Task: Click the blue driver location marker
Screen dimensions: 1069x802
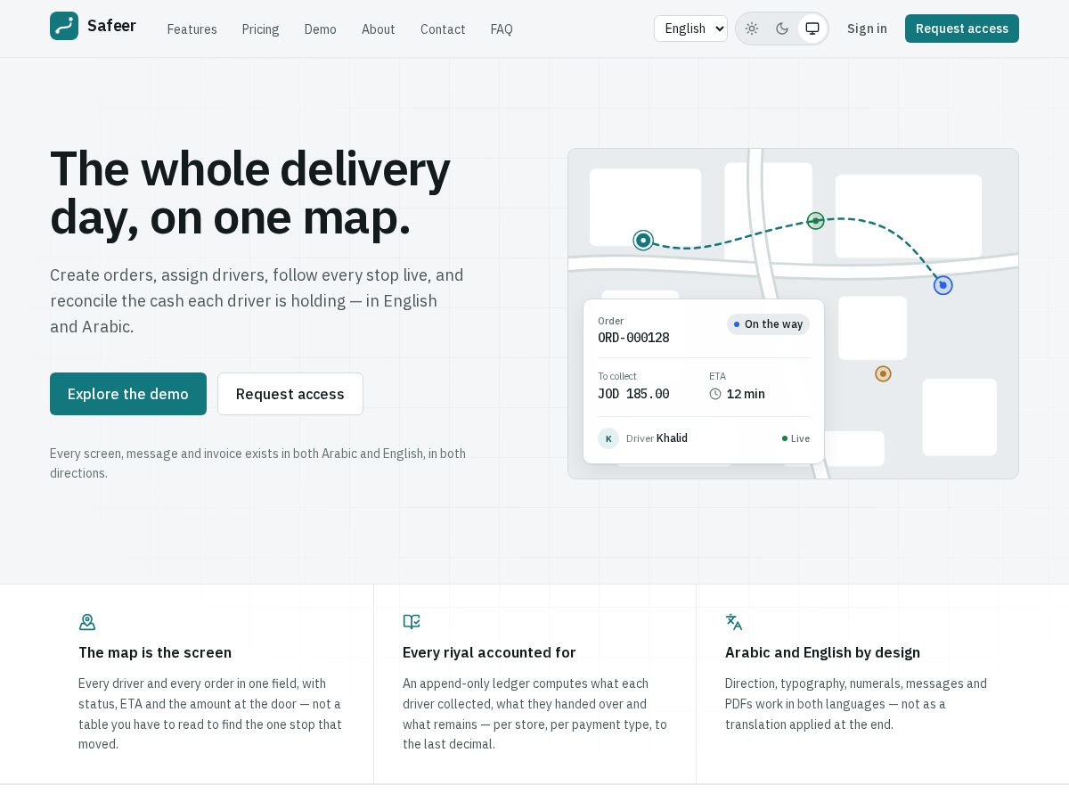Action: coord(943,285)
